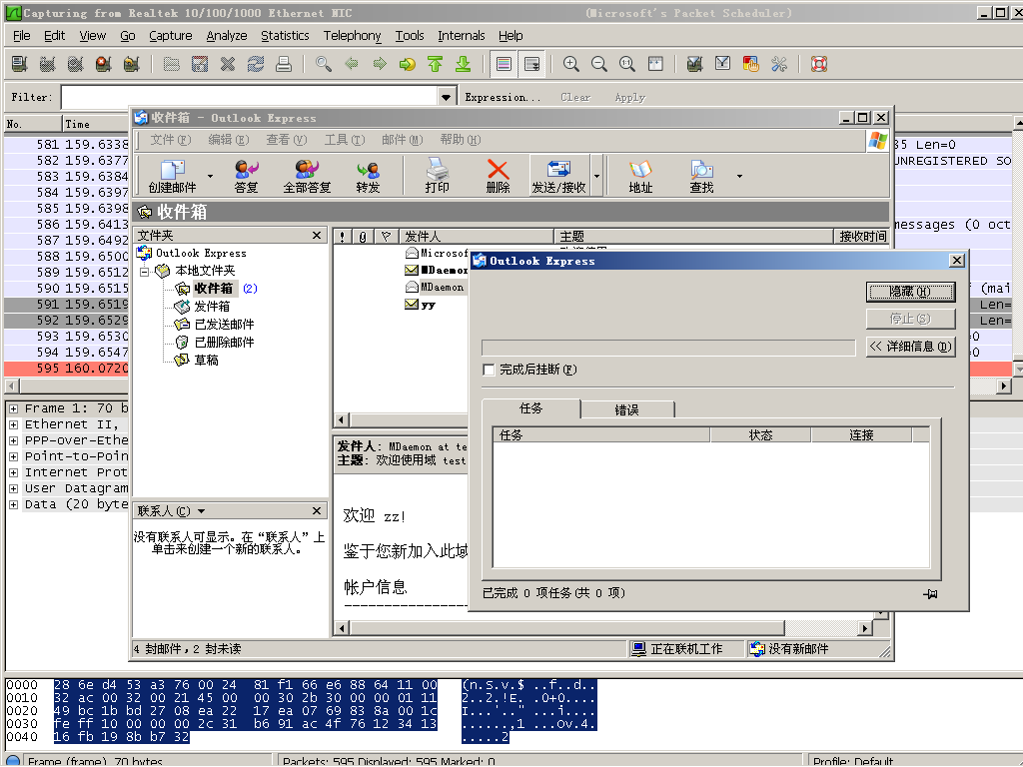Open the 联系人 dropdown menu

coord(201,511)
